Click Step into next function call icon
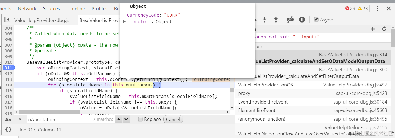The height and width of the screenshot is (138, 395). click(x=265, y=20)
